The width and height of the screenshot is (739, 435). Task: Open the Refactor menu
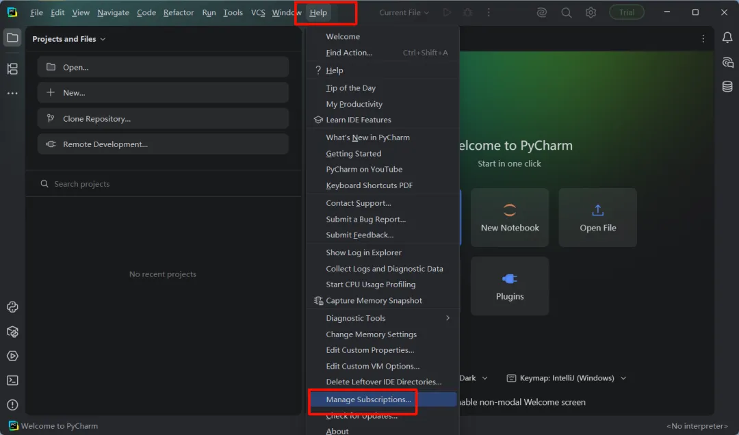click(178, 13)
